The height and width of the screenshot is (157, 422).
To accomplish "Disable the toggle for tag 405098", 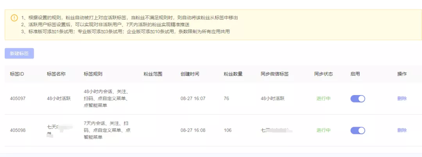I will click(x=358, y=131).
